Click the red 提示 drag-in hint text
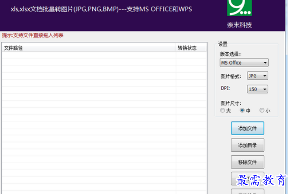This screenshot has height=194, width=290. point(33,35)
